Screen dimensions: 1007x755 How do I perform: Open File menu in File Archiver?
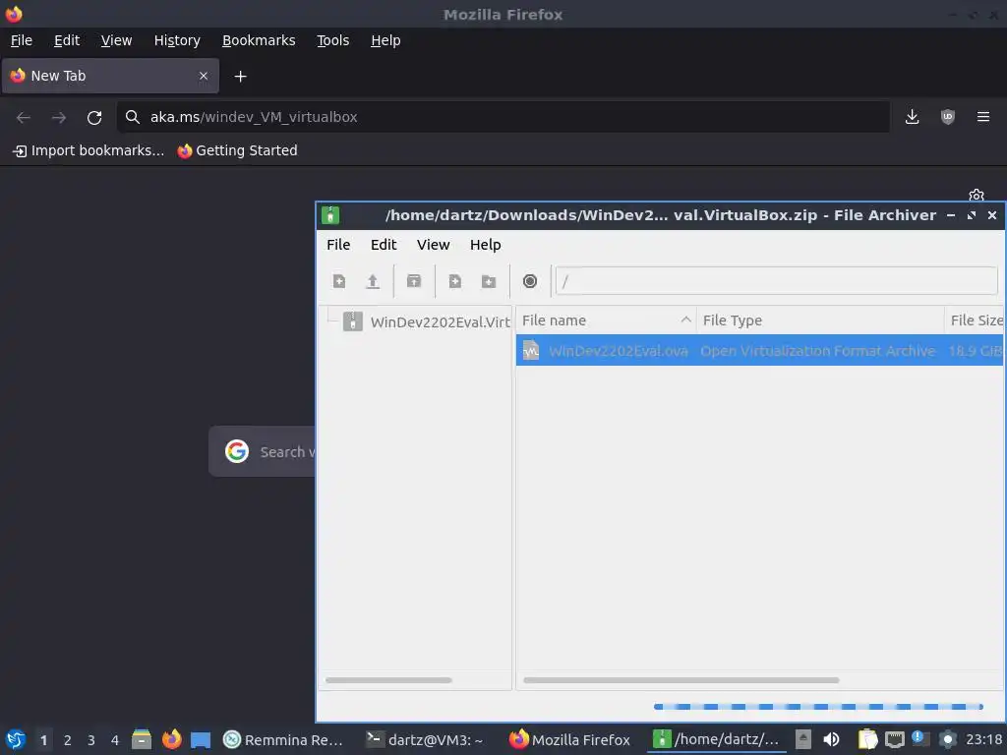(338, 245)
